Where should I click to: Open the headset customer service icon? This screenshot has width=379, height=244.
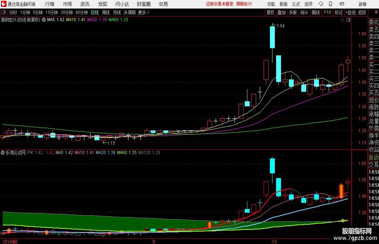[321, 4]
